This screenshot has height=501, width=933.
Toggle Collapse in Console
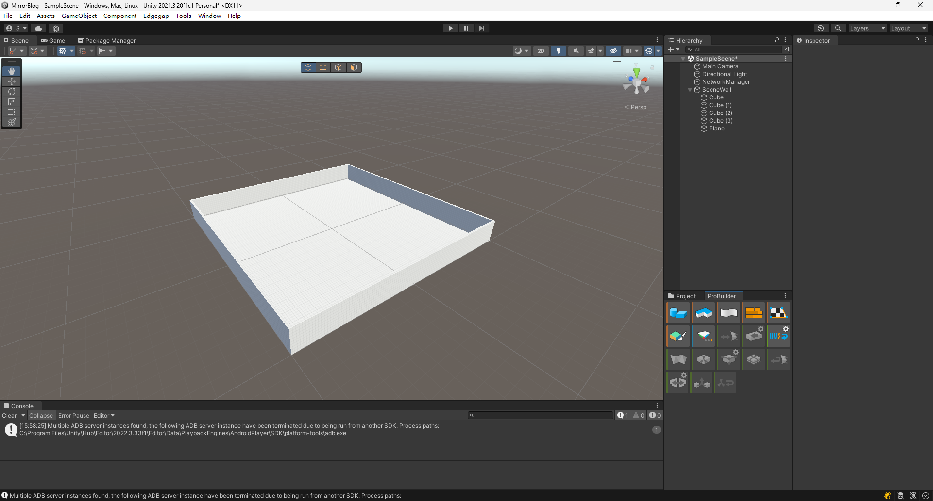41,416
